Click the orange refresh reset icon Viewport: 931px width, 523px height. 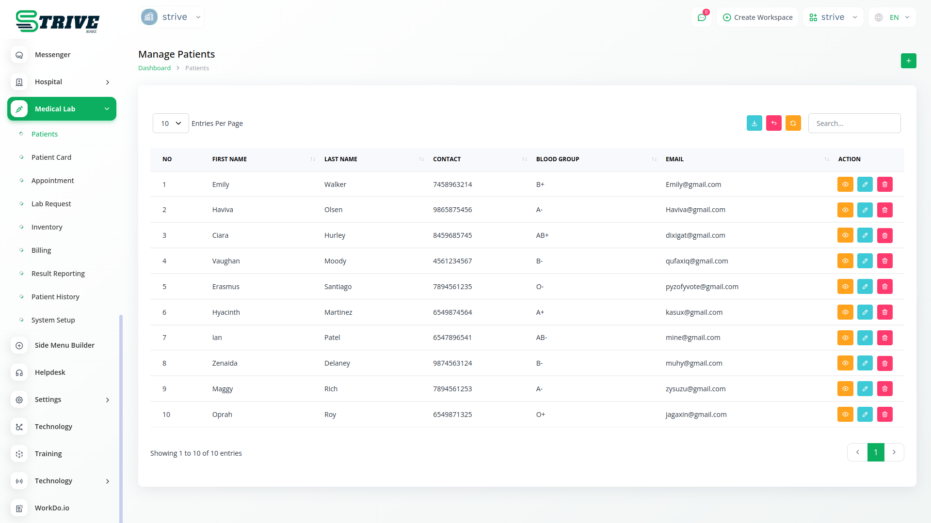click(793, 123)
